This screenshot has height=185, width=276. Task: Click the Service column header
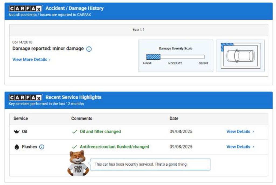(x=21, y=119)
